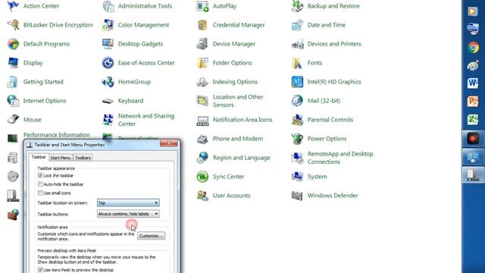Image resolution: width=485 pixels, height=273 pixels.
Task: Click the Display icon
Action: pyautogui.click(x=13, y=63)
